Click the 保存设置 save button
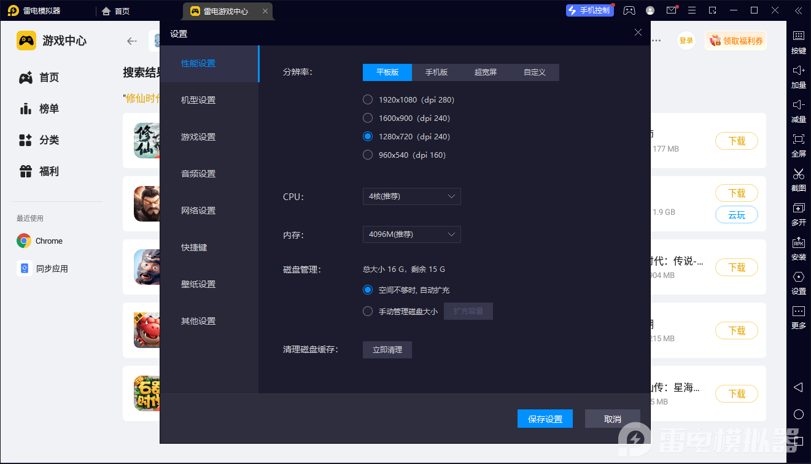The width and height of the screenshot is (811, 464). (x=545, y=418)
